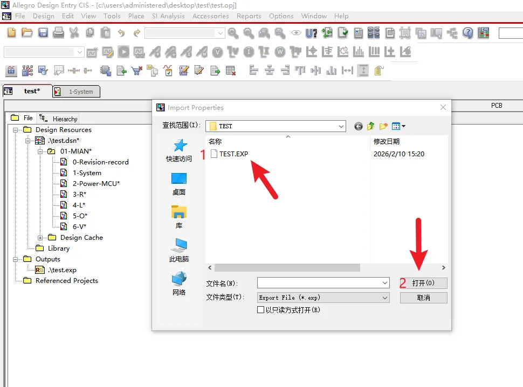Click the Align left toolbar icon
Image resolution: width=523 pixels, height=387 pixels.
pos(254,70)
